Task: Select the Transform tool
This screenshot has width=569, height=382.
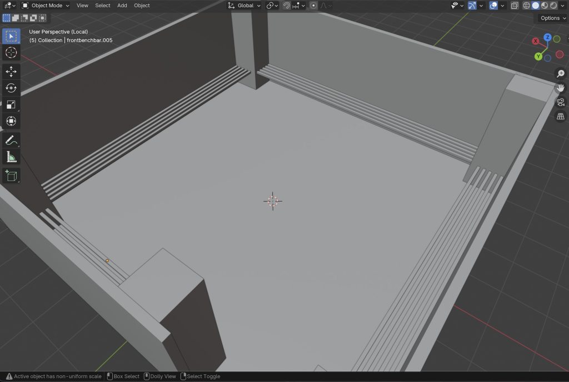Action: pos(11,120)
